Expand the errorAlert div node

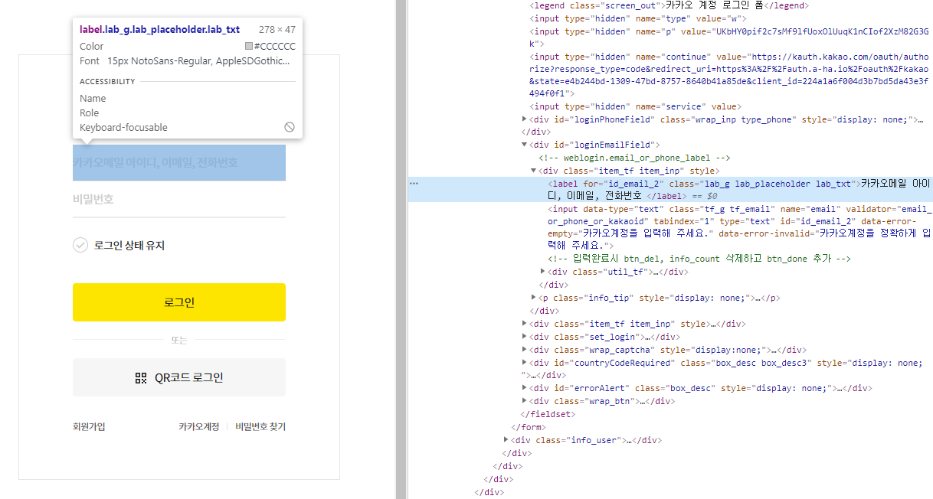525,388
